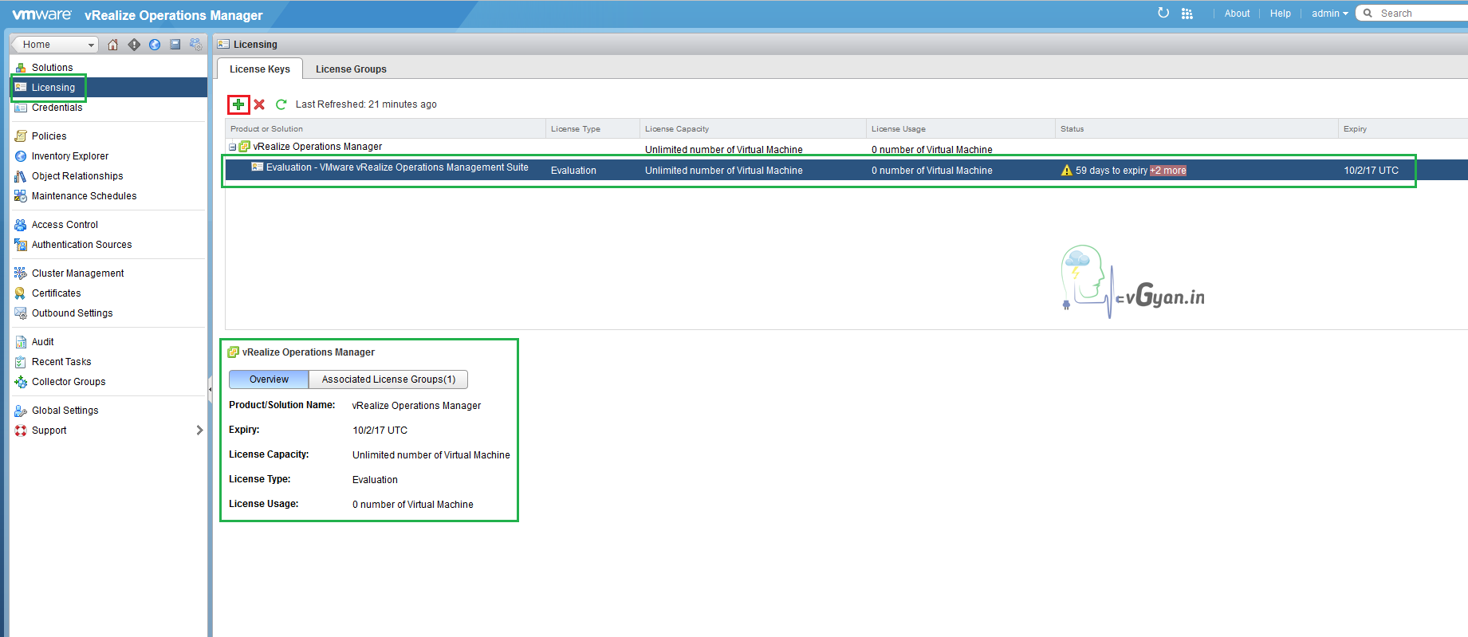This screenshot has width=1468, height=637.
Task: Open the Associated License Groups(1) tab
Action: click(388, 379)
